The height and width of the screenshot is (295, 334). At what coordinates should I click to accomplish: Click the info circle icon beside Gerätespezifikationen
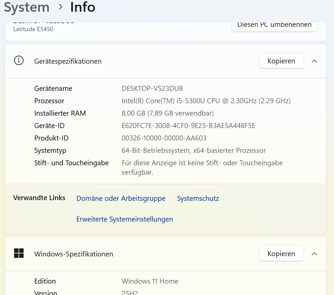point(19,61)
